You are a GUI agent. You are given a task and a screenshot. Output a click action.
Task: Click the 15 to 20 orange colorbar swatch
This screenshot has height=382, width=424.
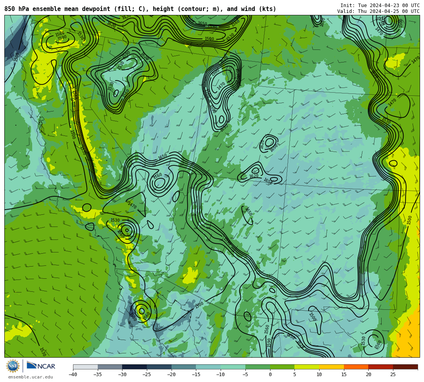pos(356,367)
